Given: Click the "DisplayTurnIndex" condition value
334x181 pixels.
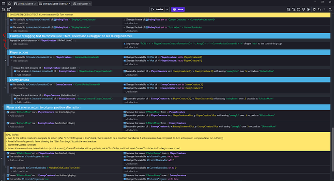Looking at the screenshot, I should click(81, 28).
